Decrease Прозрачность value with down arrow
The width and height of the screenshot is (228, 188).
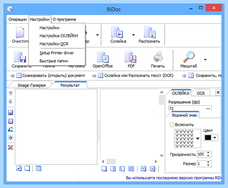(x=208, y=156)
